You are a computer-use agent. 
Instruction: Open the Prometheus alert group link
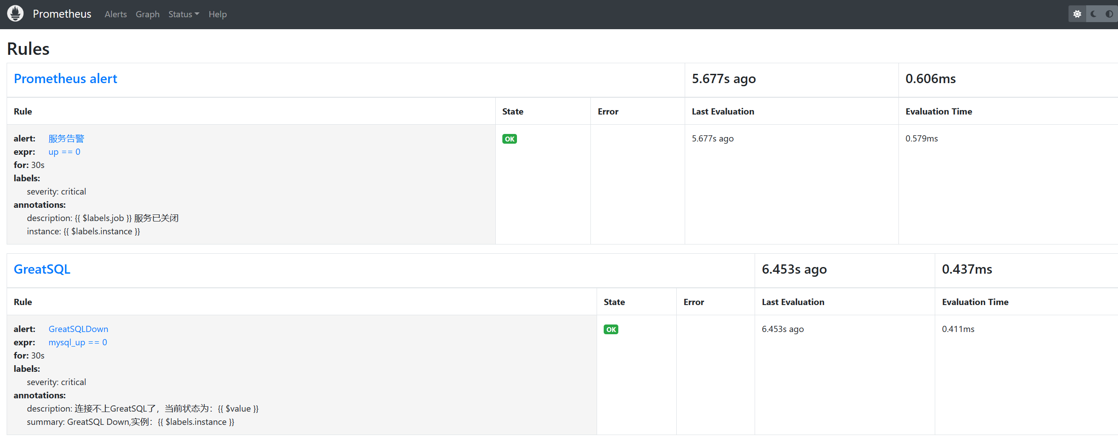(66, 79)
